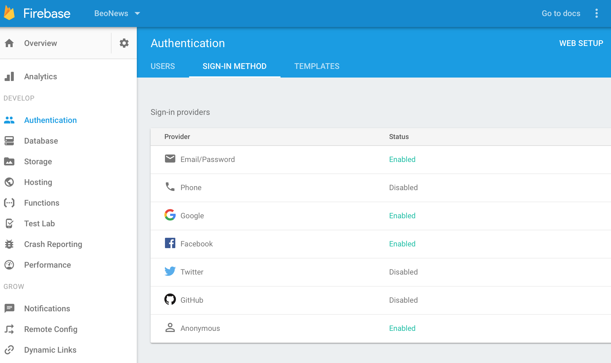Click Enabled status for Google provider
Screen dimensions: 611x363
[x=402, y=216]
